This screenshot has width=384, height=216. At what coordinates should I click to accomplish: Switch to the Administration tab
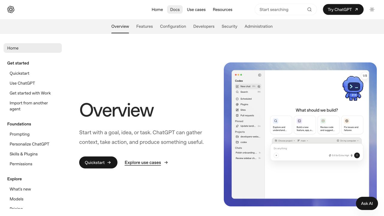259,26
